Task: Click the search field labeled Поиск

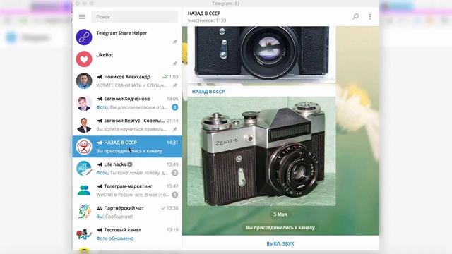Action: [x=135, y=17]
